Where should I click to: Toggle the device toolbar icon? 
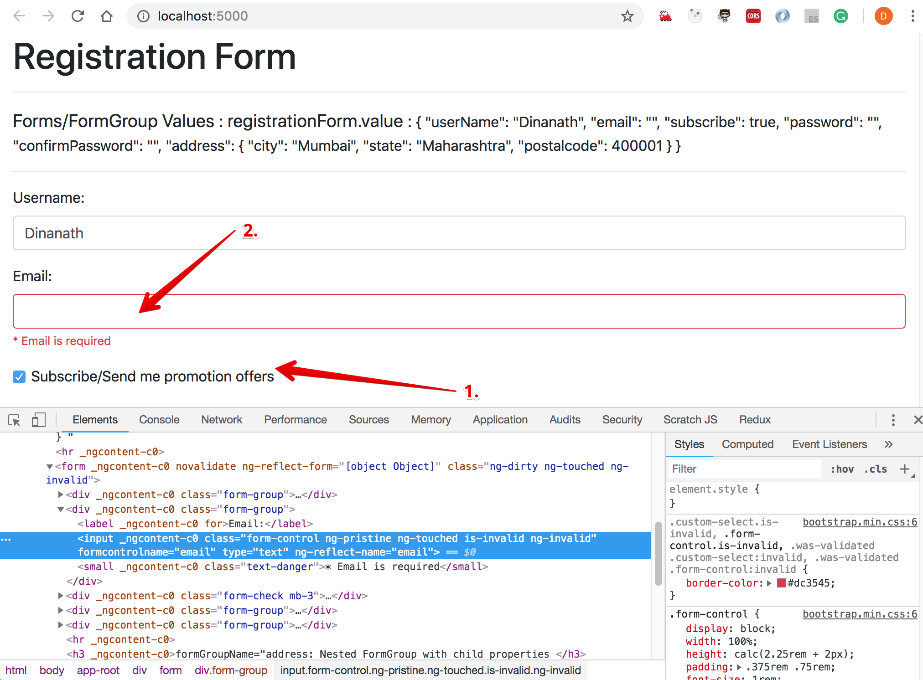click(38, 420)
